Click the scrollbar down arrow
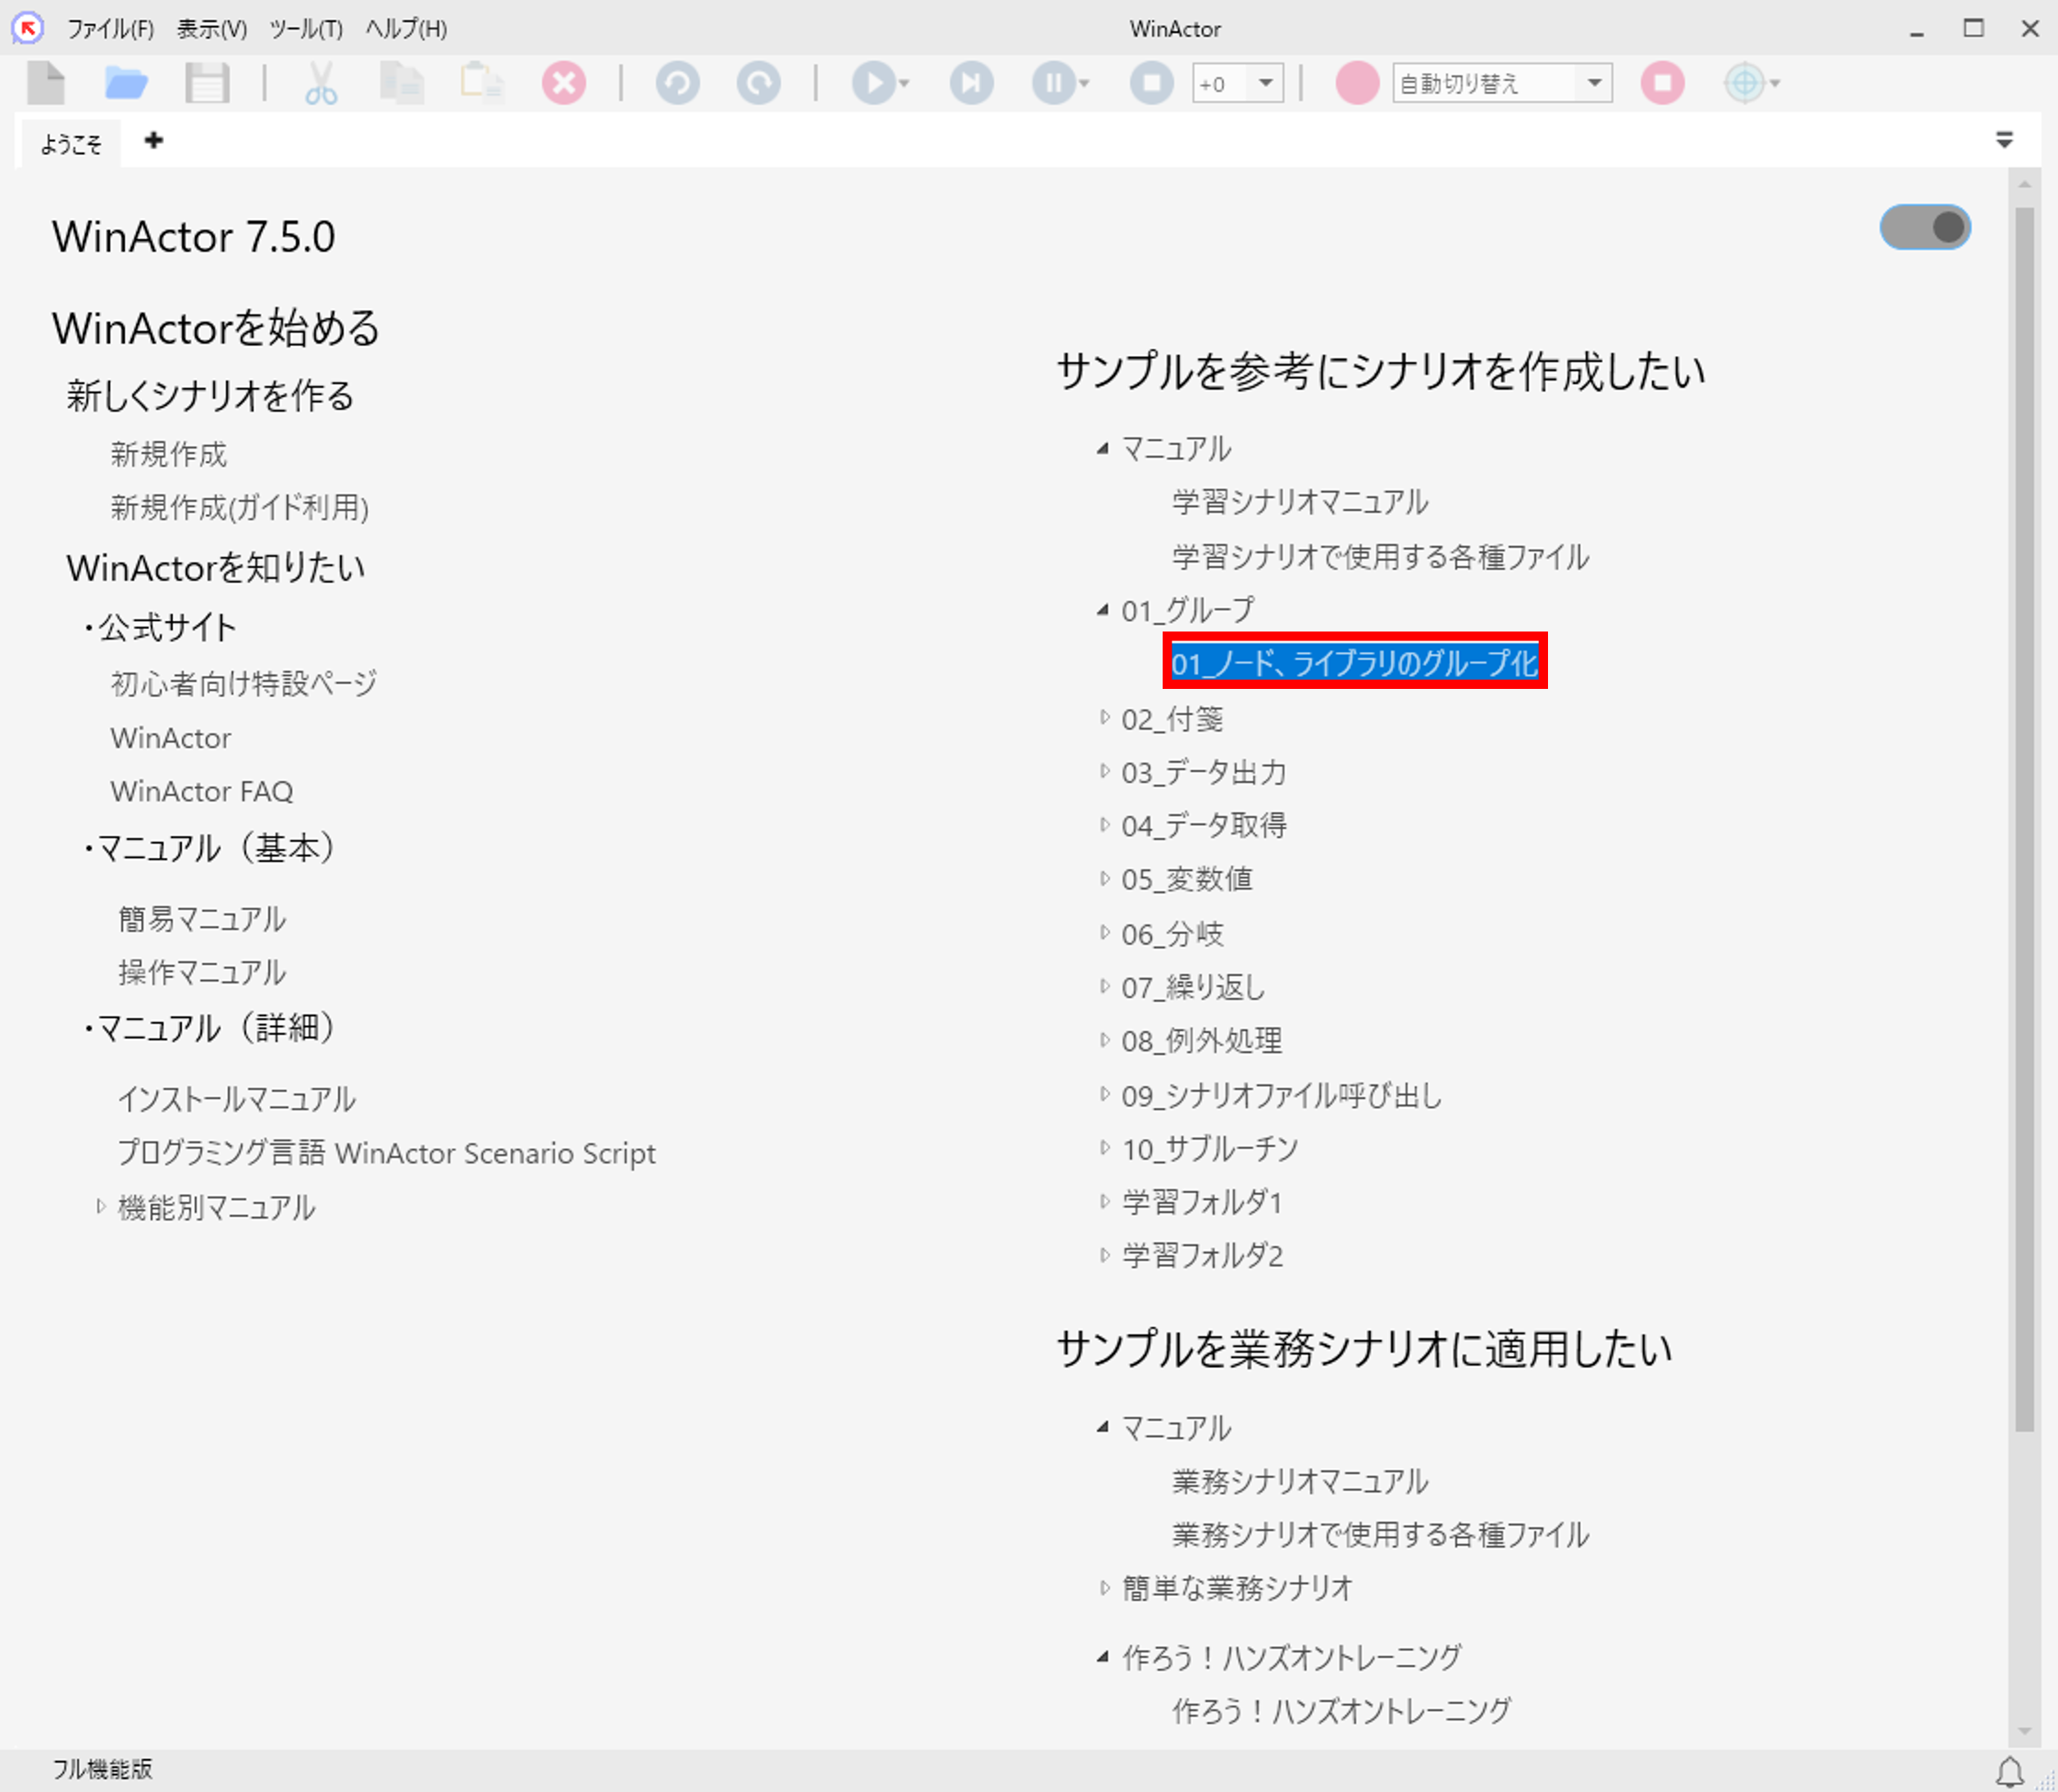The height and width of the screenshot is (1792, 2058). pyautogui.click(x=2024, y=1731)
